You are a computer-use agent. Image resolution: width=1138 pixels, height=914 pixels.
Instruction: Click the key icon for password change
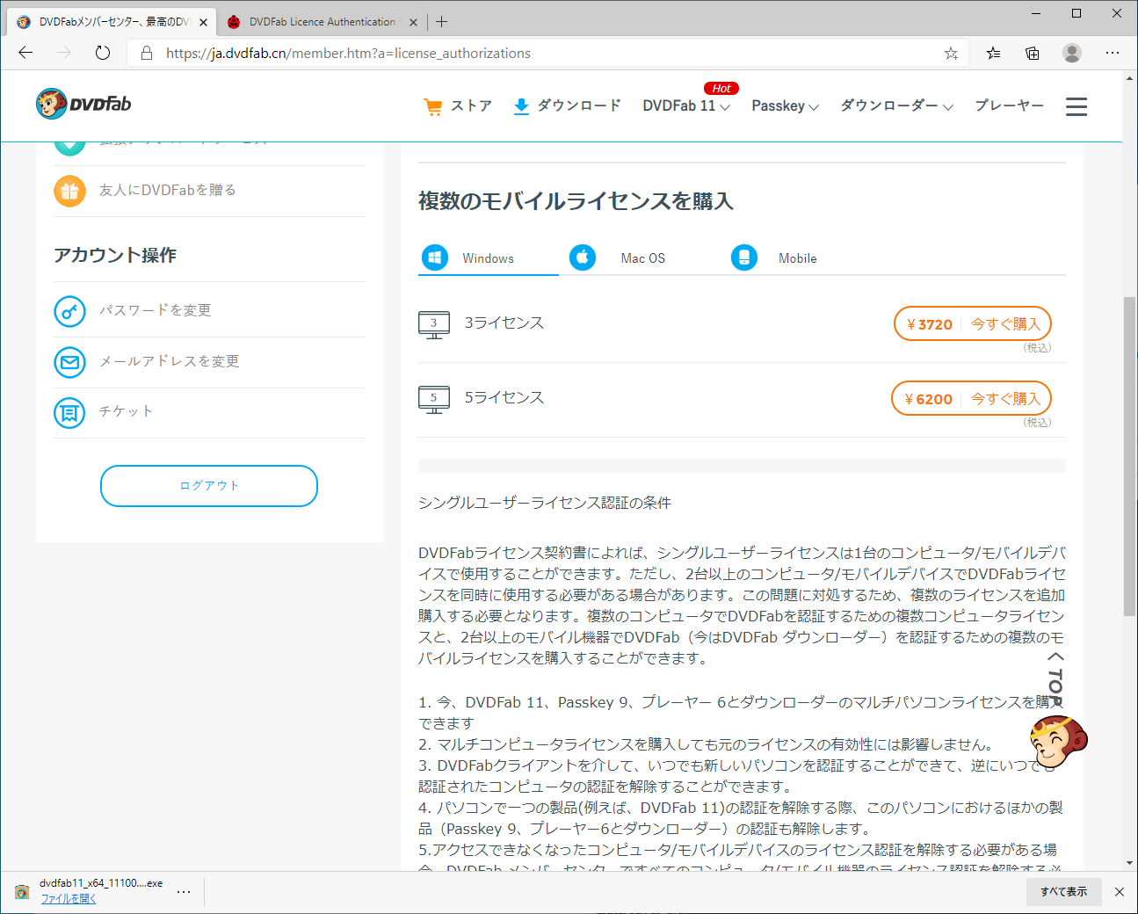coord(69,311)
